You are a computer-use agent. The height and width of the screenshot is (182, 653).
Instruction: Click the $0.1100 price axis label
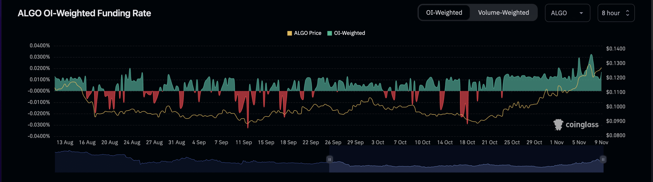pos(616,92)
